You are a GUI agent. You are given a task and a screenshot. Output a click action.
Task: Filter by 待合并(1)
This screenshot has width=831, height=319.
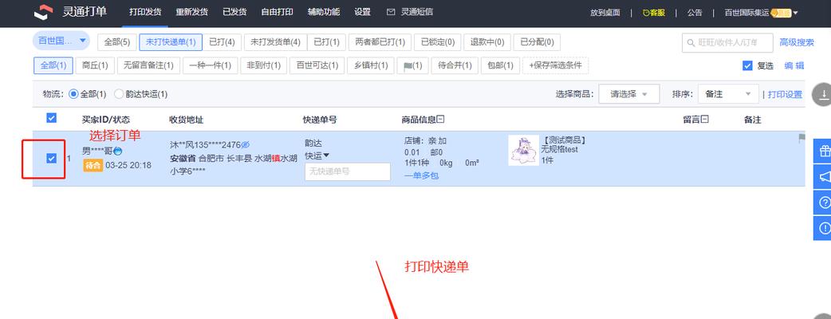[x=455, y=65]
